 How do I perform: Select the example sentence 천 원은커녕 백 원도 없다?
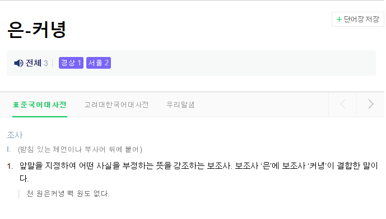point(68,194)
